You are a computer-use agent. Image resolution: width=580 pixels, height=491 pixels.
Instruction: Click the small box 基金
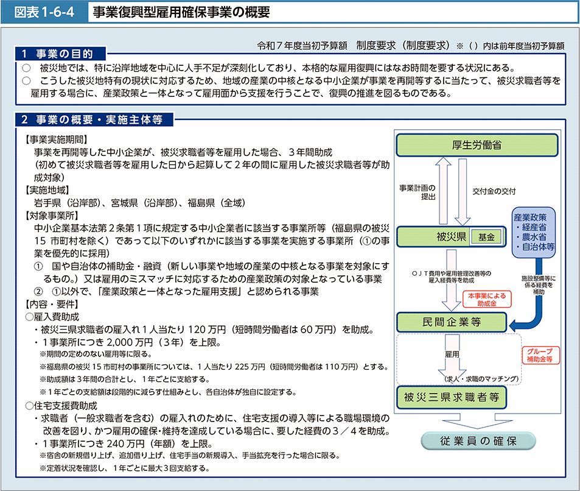tap(486, 237)
